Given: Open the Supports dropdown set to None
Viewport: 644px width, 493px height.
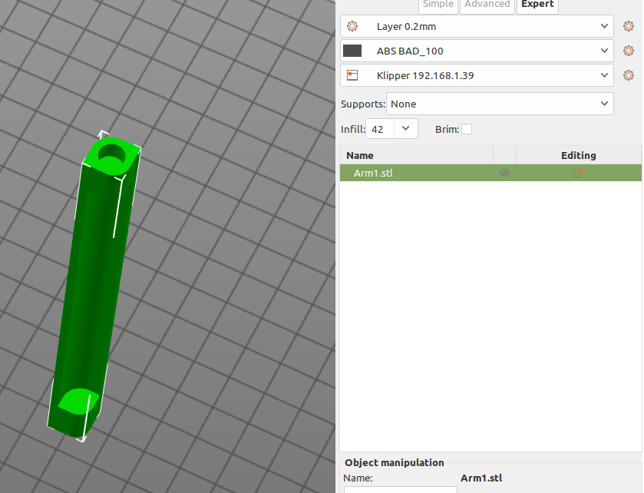Looking at the screenshot, I should (x=603, y=104).
